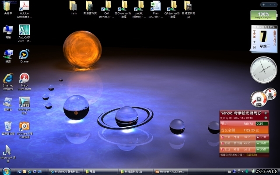This screenshot has height=175, width=280.
Task: Launch the AutoCAD 2007 desktop shortcut
Action: tap(24, 33)
